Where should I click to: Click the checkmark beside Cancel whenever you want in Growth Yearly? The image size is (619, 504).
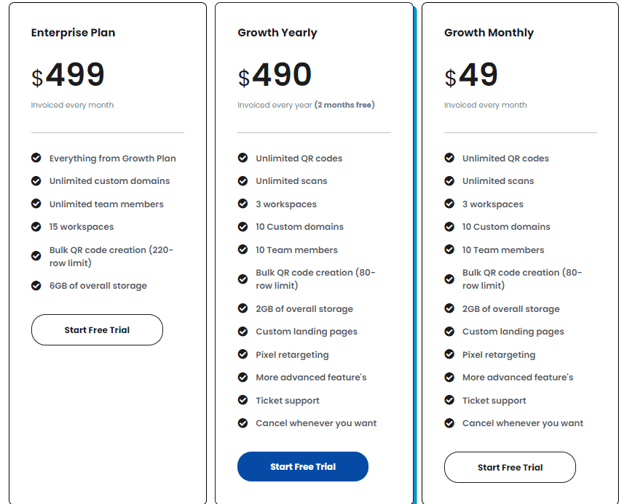243,423
